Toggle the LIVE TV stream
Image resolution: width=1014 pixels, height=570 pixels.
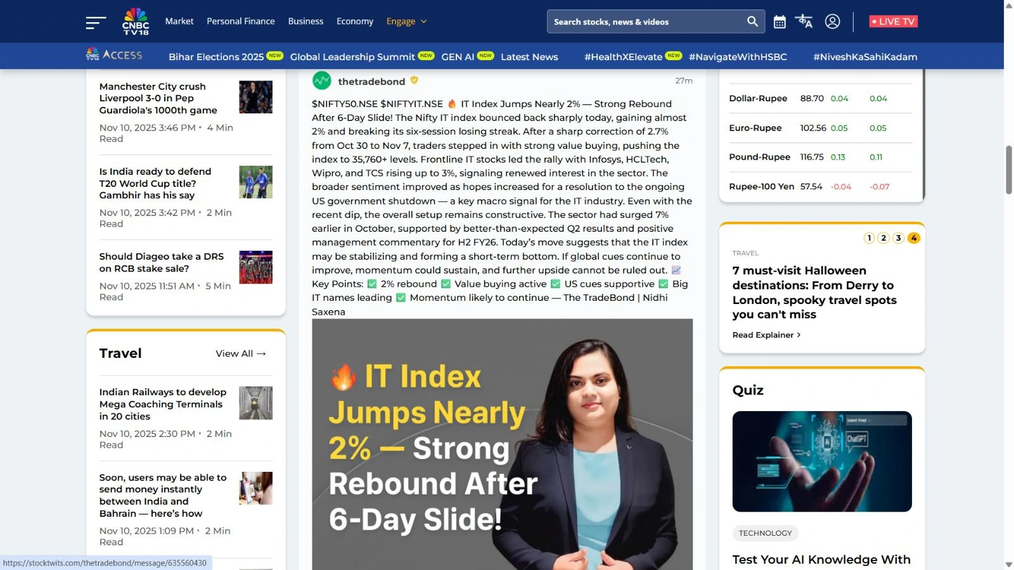click(x=893, y=21)
